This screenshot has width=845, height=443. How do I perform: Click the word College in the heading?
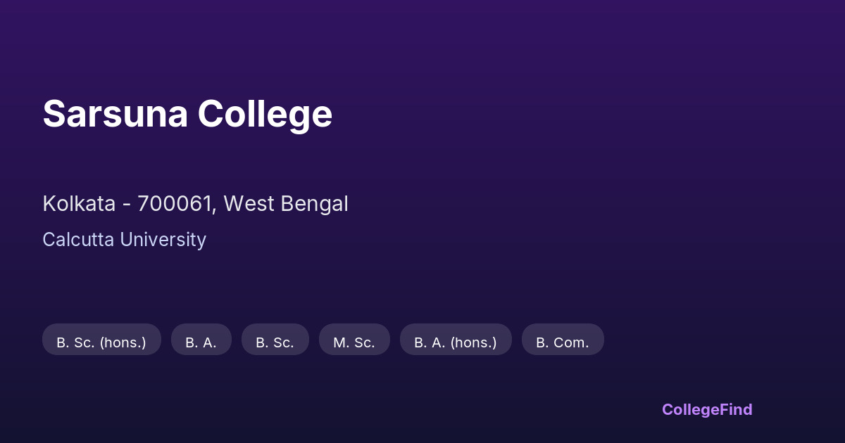tap(265, 114)
